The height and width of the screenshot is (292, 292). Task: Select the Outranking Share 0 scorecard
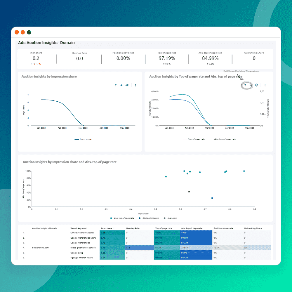[254, 57]
